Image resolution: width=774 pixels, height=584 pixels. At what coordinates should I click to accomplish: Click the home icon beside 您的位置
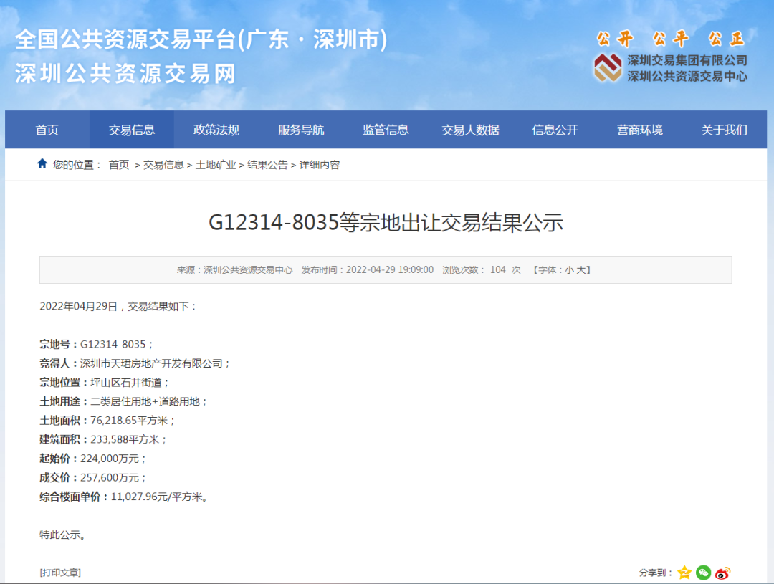[42, 163]
